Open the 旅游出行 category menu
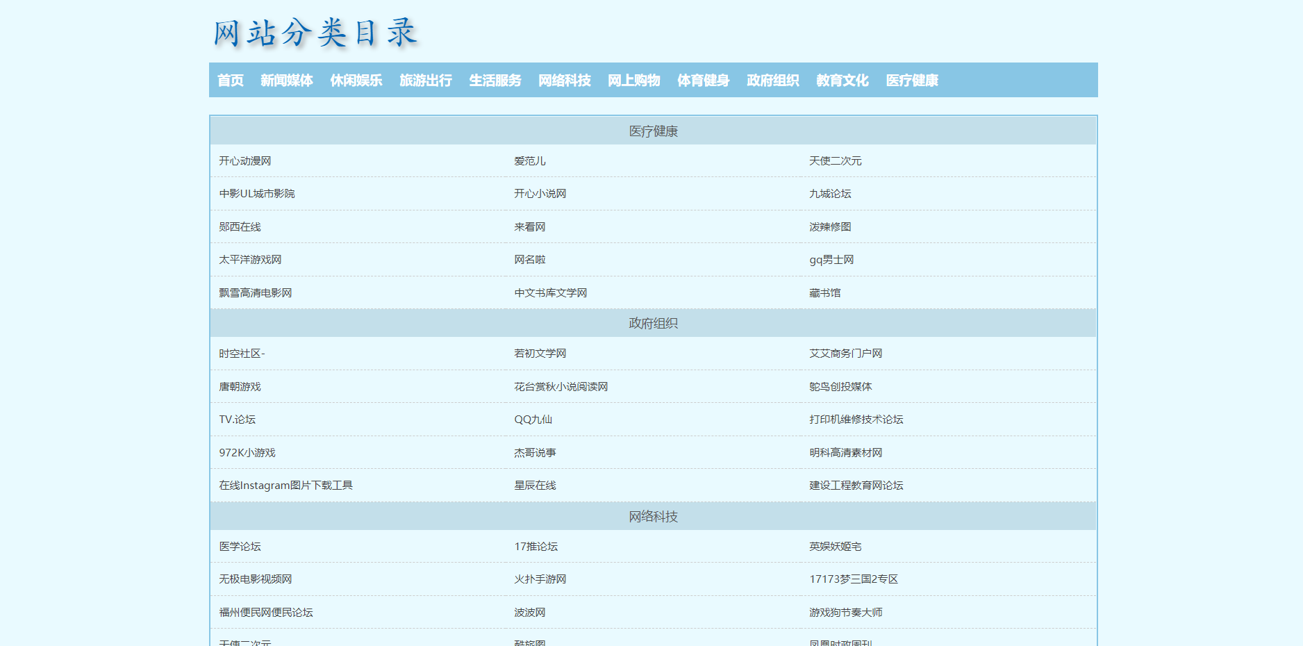Viewport: 1303px width, 646px height. pyautogui.click(x=425, y=81)
